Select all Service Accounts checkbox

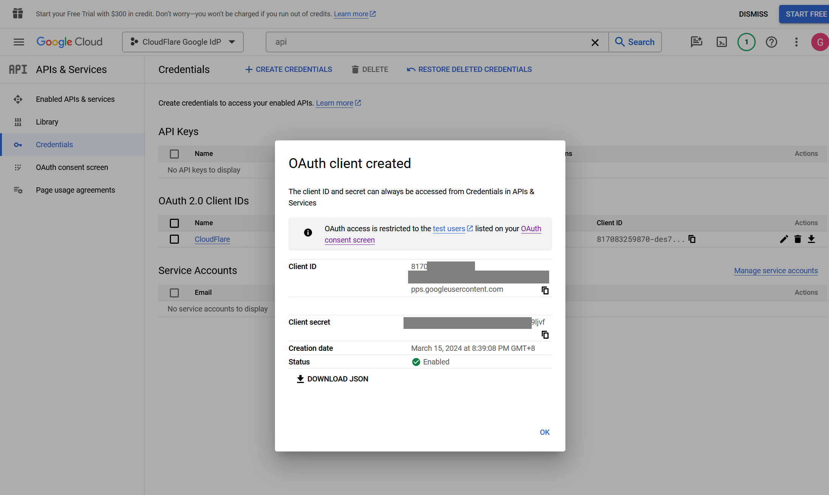point(174,293)
